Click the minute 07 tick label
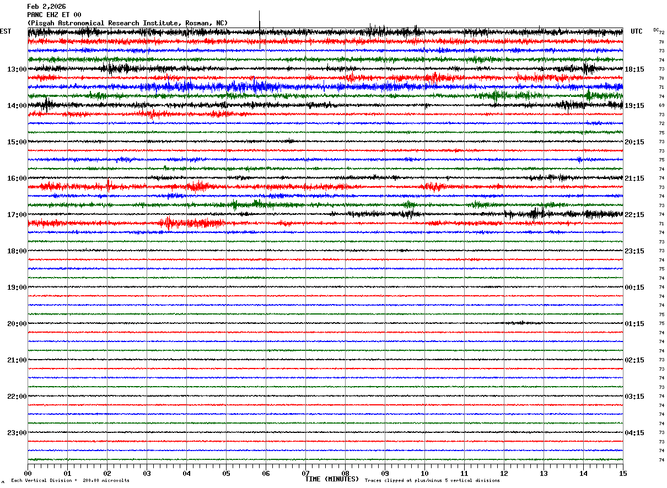Image resolution: width=667 pixels, height=488 pixels. (x=305, y=473)
